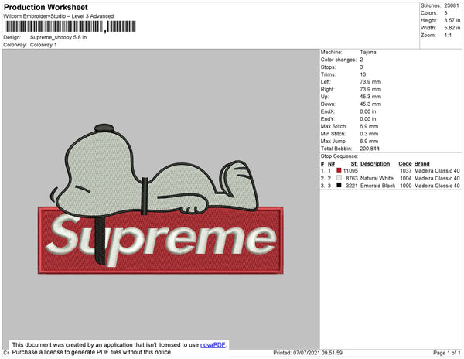Screen dimensions: 464x359
Task: Click stitch count 3221 in row 3
Action: coord(352,186)
